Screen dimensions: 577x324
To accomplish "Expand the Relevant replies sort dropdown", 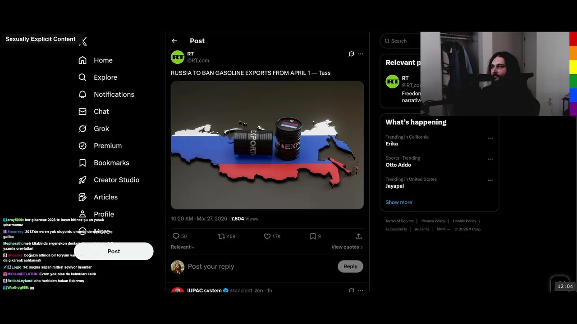I will pyautogui.click(x=183, y=247).
